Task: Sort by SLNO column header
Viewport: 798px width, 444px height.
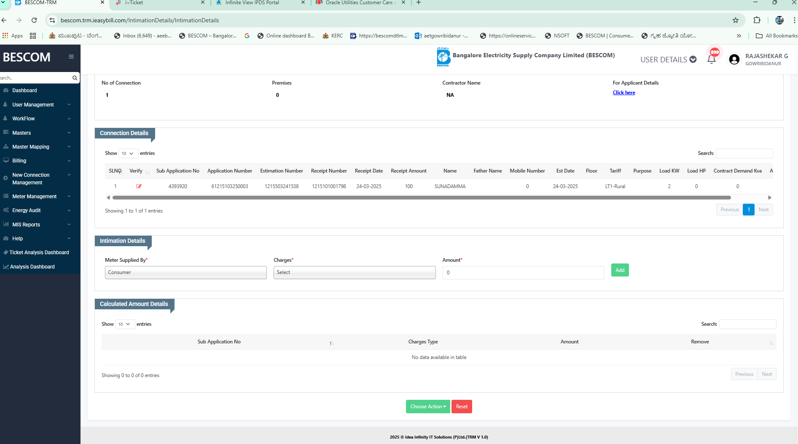Action: [115, 171]
